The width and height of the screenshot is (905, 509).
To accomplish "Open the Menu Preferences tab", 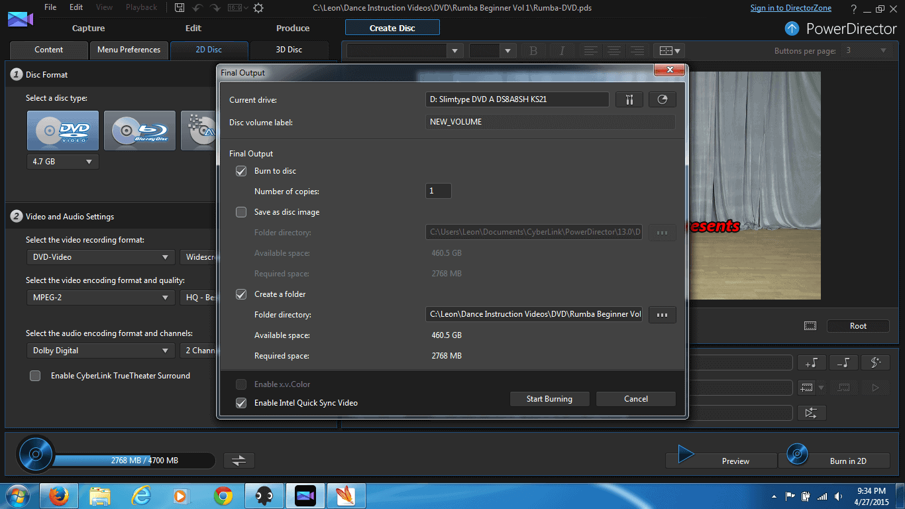I will [129, 50].
